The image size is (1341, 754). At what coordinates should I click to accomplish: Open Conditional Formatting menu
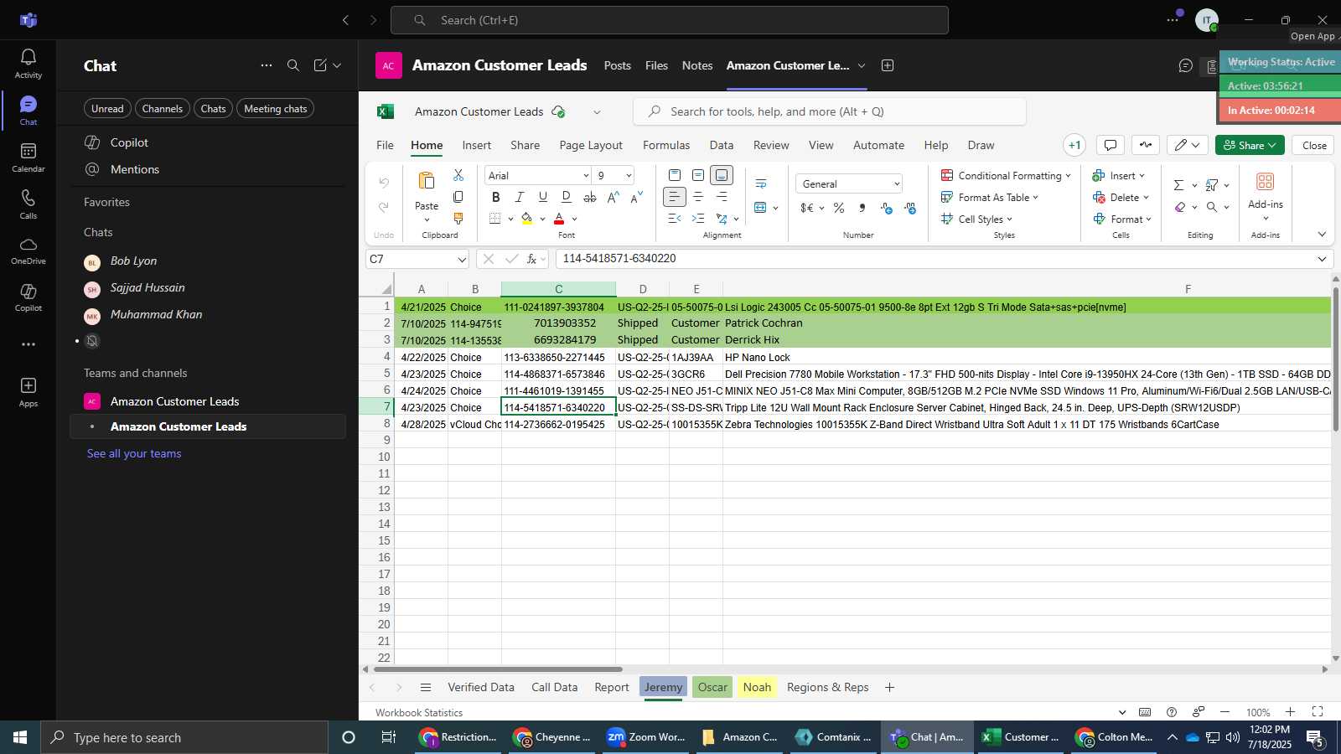1006,175
